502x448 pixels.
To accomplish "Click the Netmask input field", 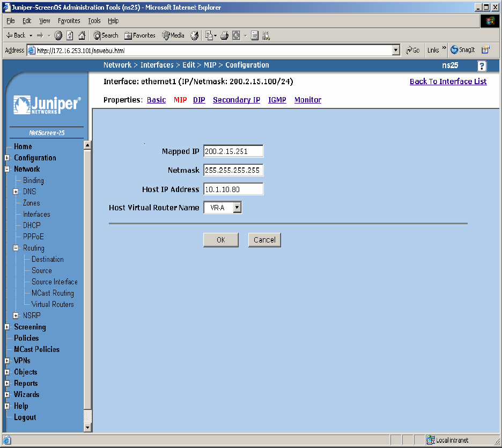I will click(x=233, y=170).
